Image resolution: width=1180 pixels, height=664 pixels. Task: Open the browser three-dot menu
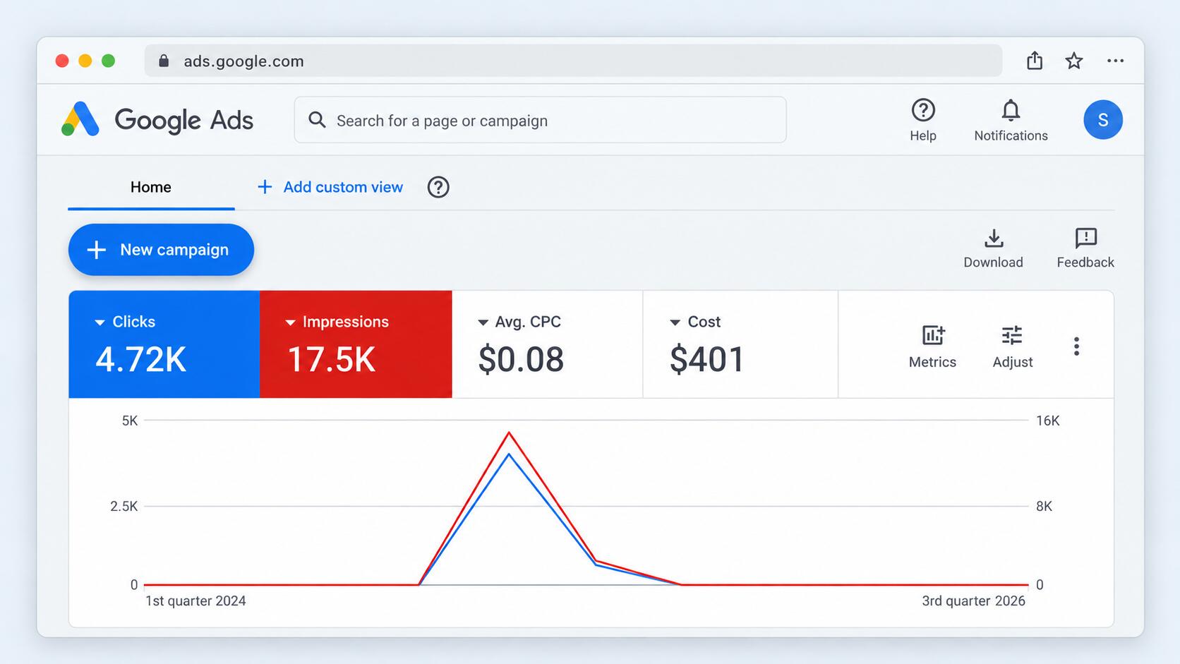tap(1115, 61)
